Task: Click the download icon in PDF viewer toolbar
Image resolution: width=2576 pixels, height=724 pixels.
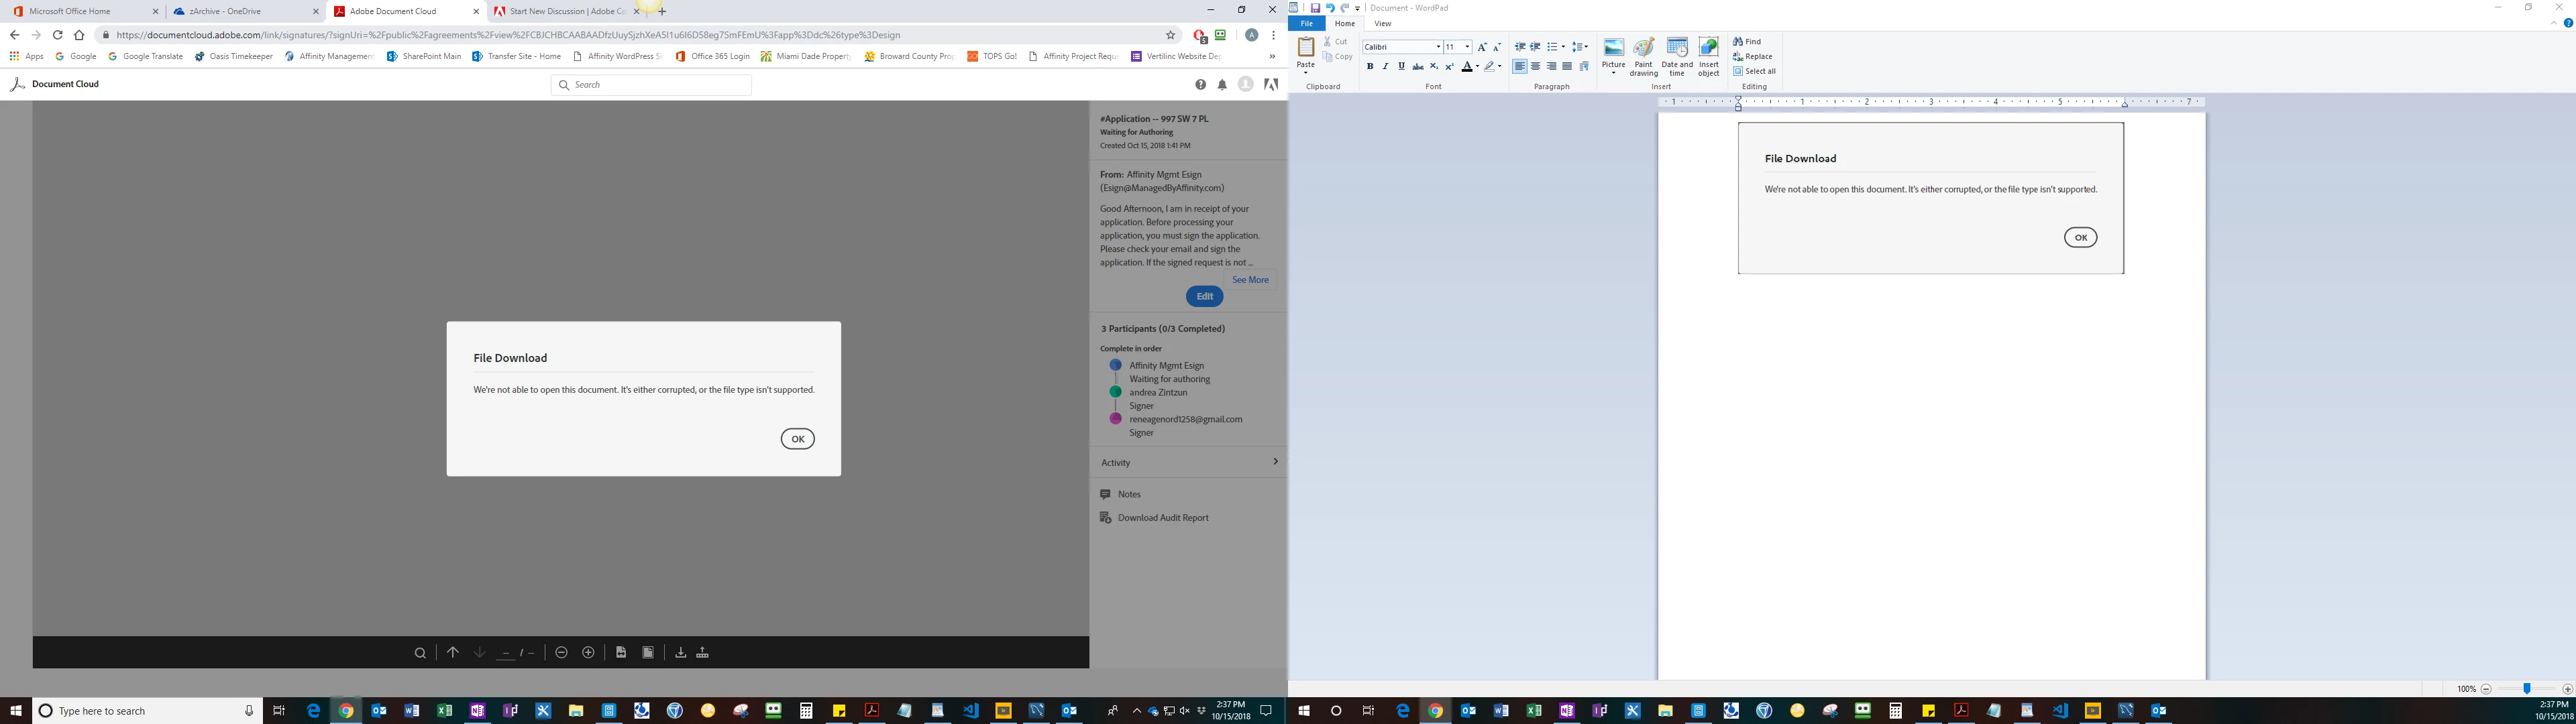Action: pos(680,652)
